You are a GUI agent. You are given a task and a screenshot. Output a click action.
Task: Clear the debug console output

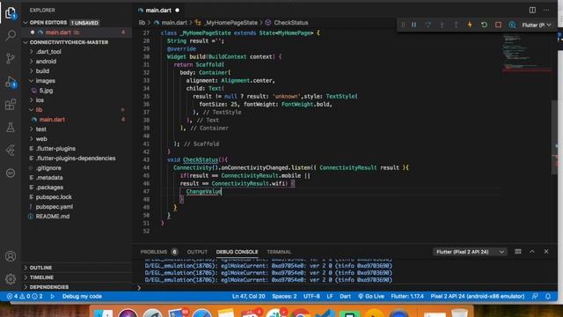click(x=518, y=251)
